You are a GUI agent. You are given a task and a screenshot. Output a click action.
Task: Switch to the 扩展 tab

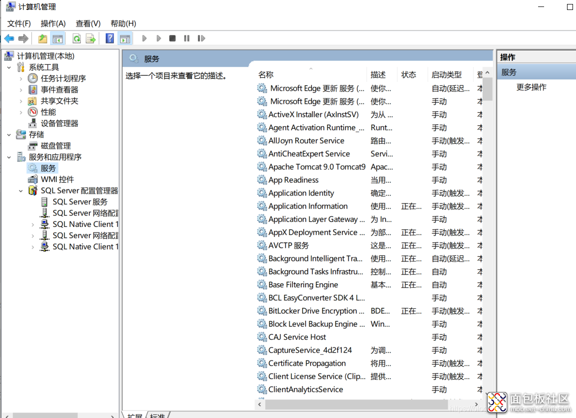(x=135, y=415)
